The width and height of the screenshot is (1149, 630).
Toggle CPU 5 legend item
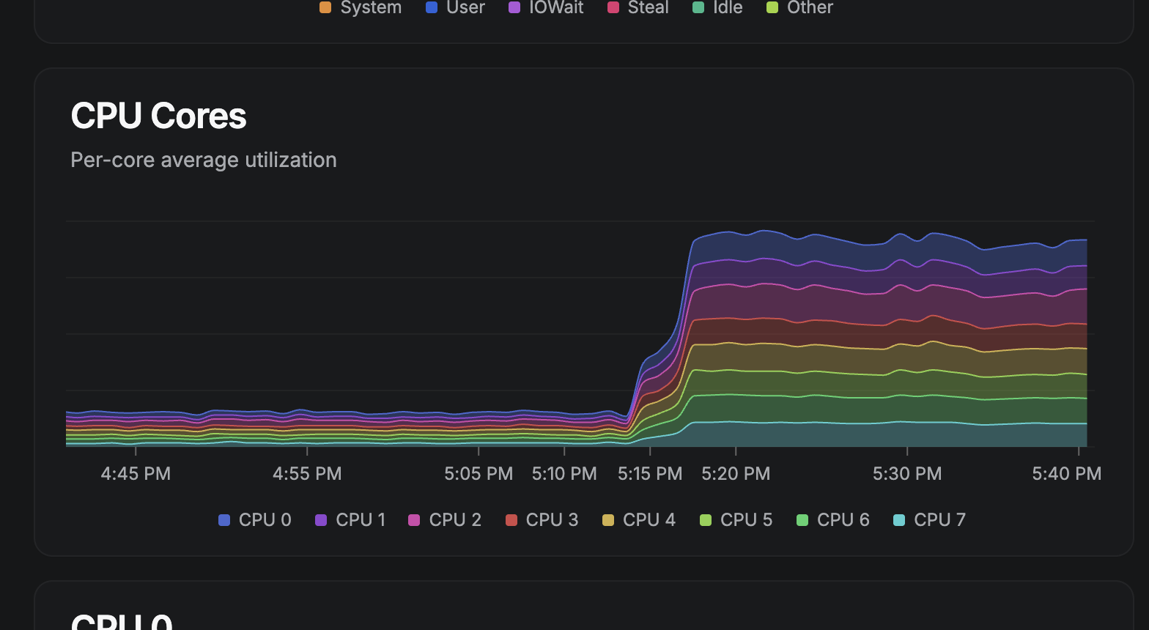pos(736,519)
